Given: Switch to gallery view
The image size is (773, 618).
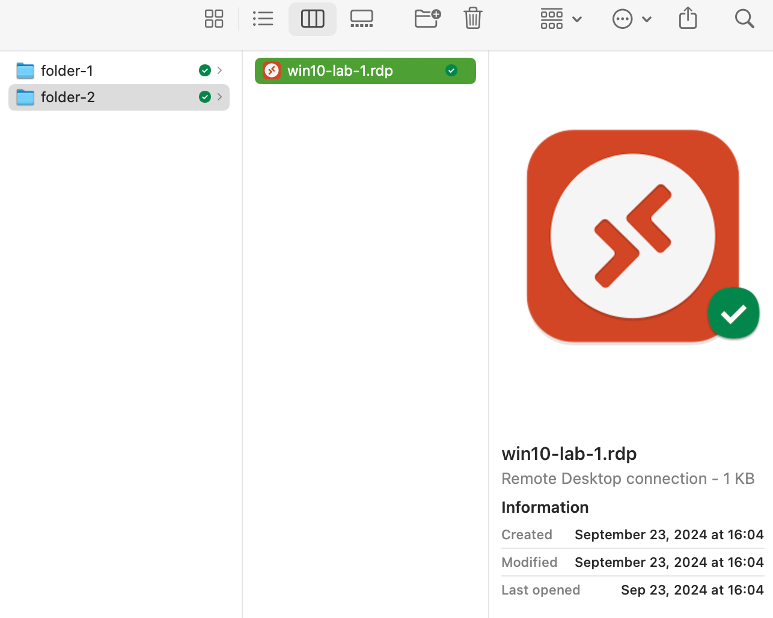Looking at the screenshot, I should (362, 19).
